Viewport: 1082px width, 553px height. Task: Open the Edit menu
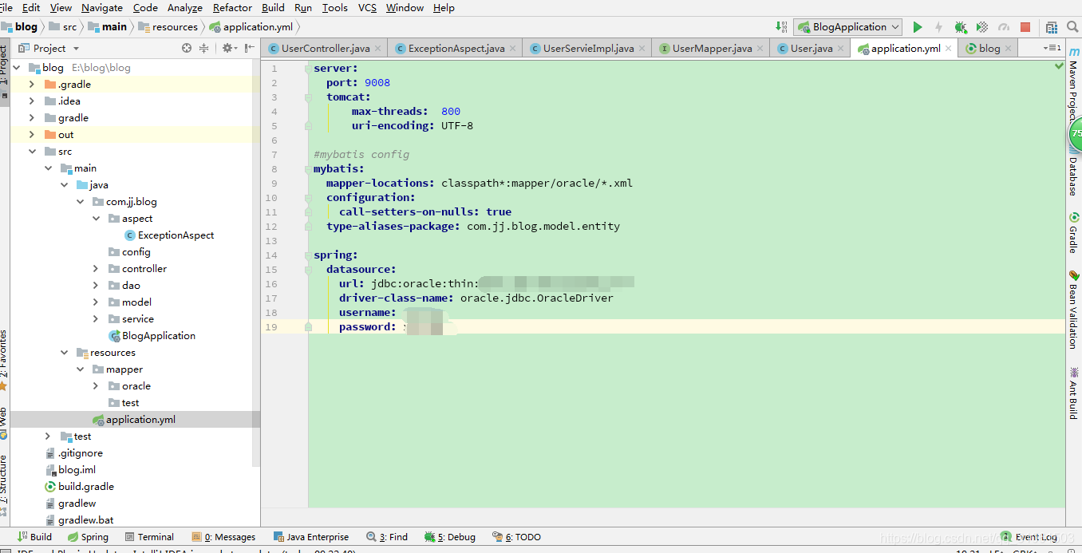click(31, 7)
